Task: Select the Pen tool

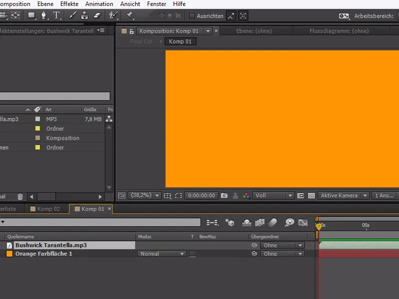Action: pyautogui.click(x=44, y=15)
